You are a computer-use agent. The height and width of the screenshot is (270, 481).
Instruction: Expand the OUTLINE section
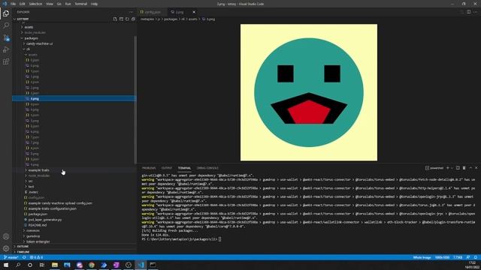coord(23,247)
